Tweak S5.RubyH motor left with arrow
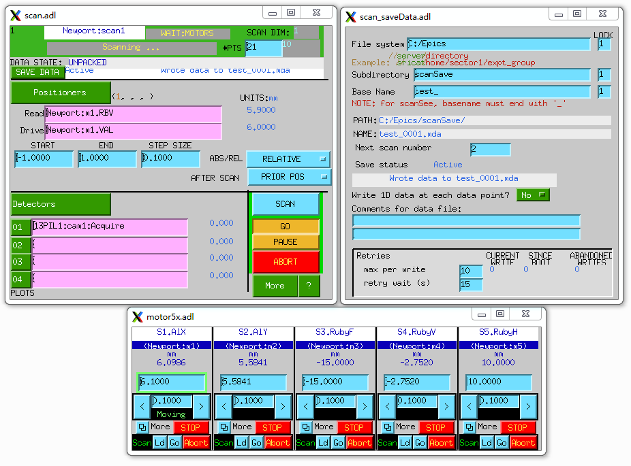This screenshot has height=466, width=631. tap(469, 407)
